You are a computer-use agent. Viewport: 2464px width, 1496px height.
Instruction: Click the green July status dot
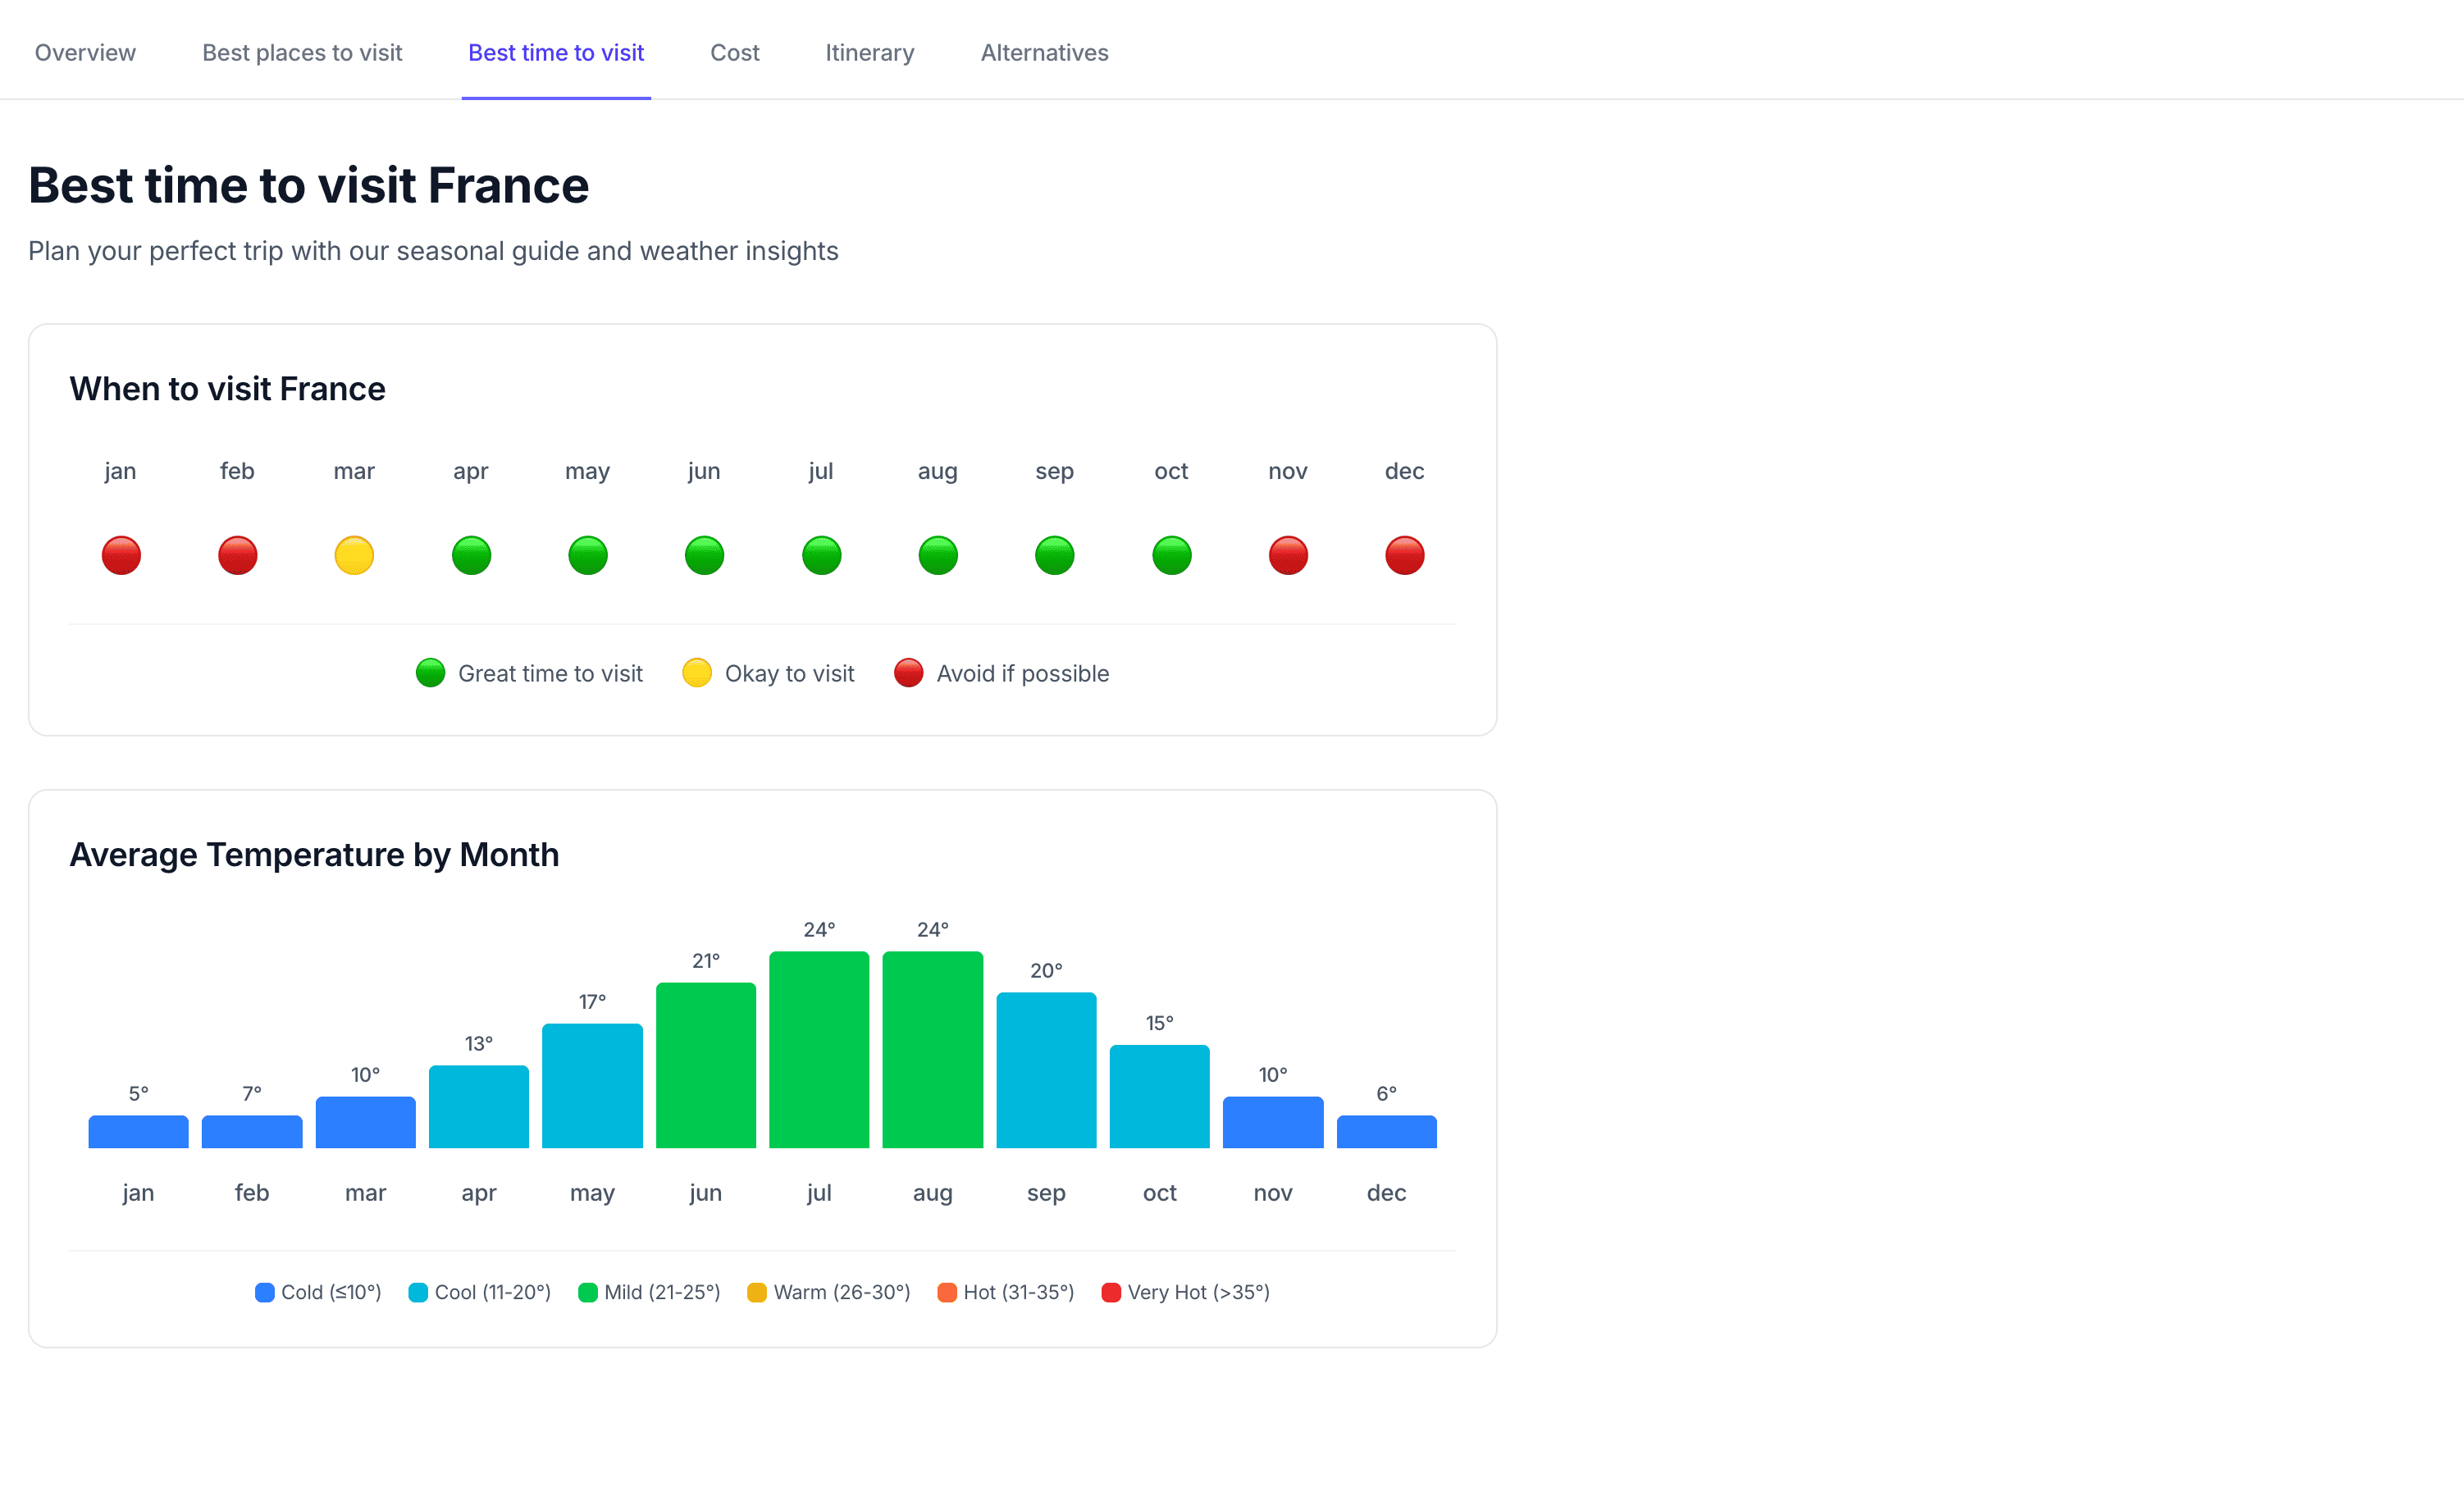click(x=821, y=555)
